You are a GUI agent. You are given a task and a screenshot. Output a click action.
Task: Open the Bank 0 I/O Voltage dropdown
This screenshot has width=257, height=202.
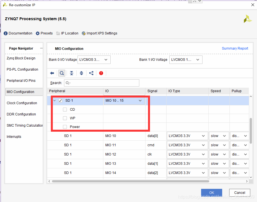point(94,60)
